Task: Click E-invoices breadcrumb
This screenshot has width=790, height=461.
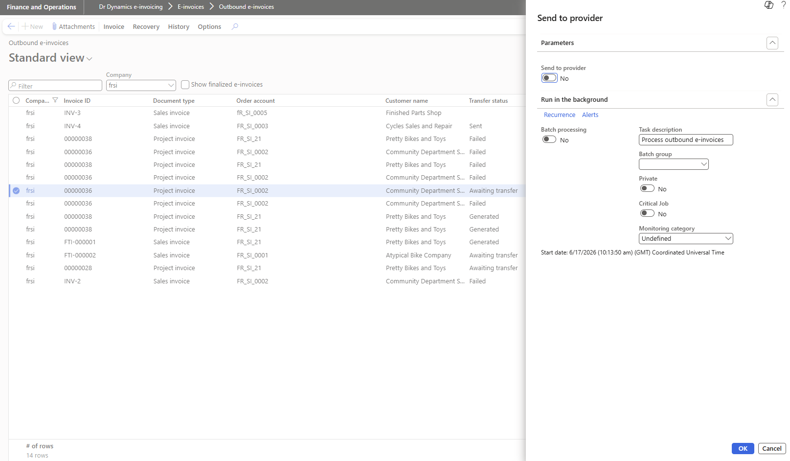Action: (x=191, y=7)
